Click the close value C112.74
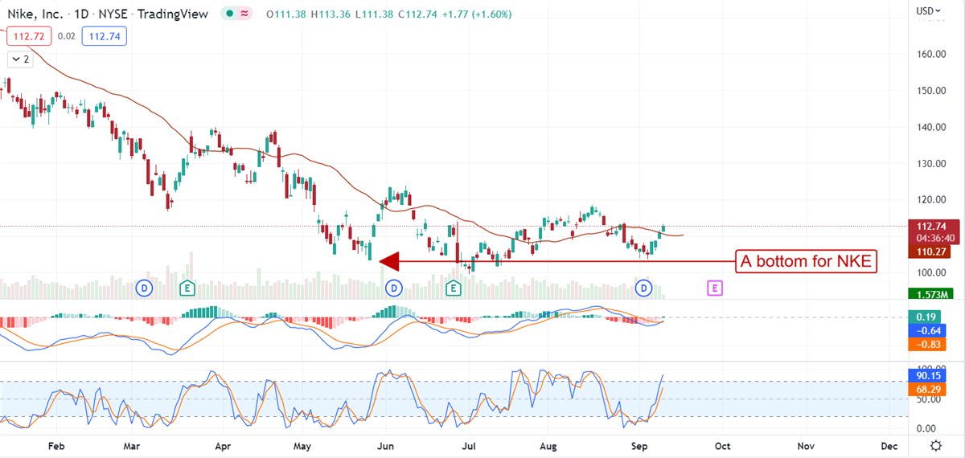The image size is (965, 458). pyautogui.click(x=417, y=14)
